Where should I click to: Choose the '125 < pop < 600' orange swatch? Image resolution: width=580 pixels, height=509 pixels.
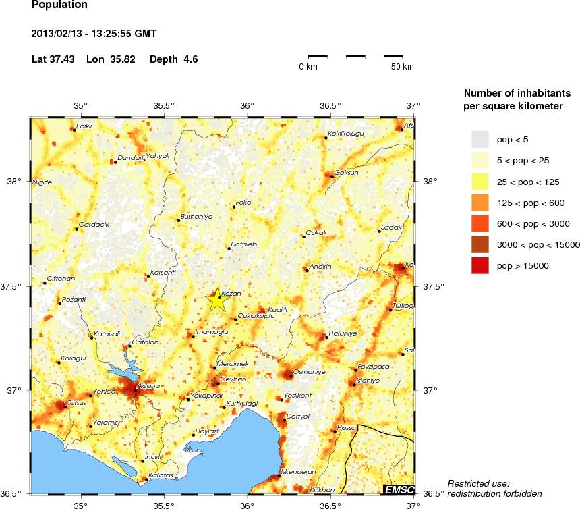click(x=480, y=203)
